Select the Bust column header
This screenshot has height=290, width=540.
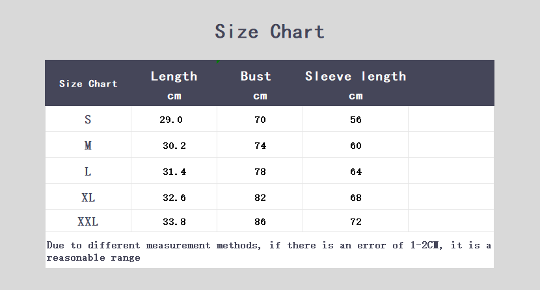pos(256,76)
